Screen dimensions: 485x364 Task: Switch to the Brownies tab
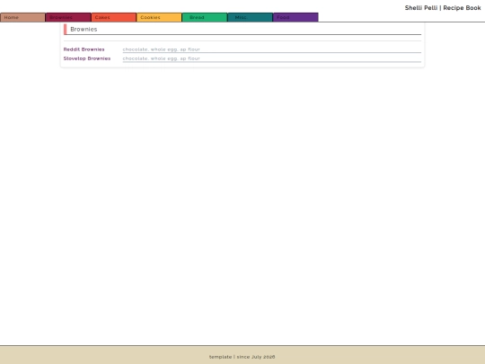coord(68,17)
